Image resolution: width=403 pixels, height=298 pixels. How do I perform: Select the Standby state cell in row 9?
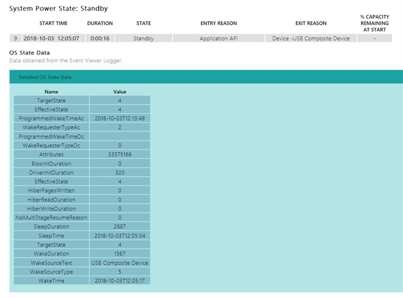[x=143, y=38]
